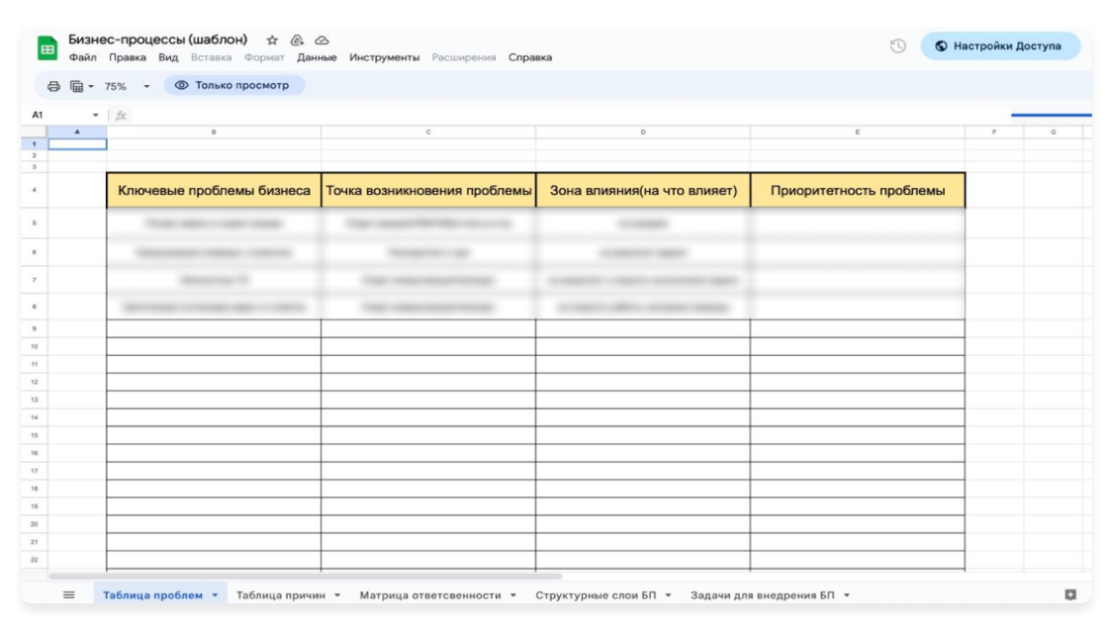
Task: Open the Таблица проблем tab menu arrow
Action: point(215,595)
